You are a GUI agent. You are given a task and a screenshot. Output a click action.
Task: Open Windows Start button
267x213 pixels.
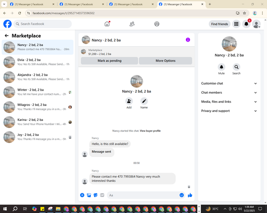click(5, 209)
